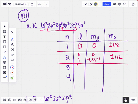Open the notes panel icon
The image size is (138, 104).
(133, 4)
